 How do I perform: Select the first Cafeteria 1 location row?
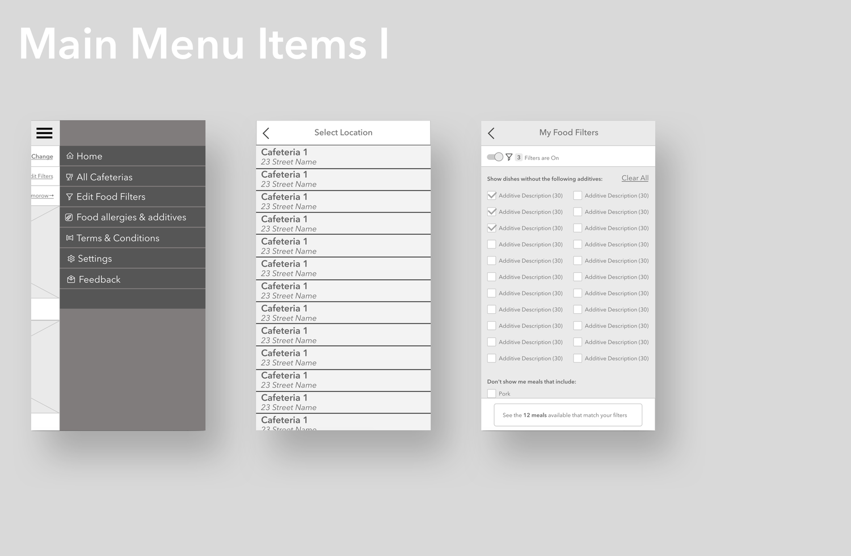343,157
